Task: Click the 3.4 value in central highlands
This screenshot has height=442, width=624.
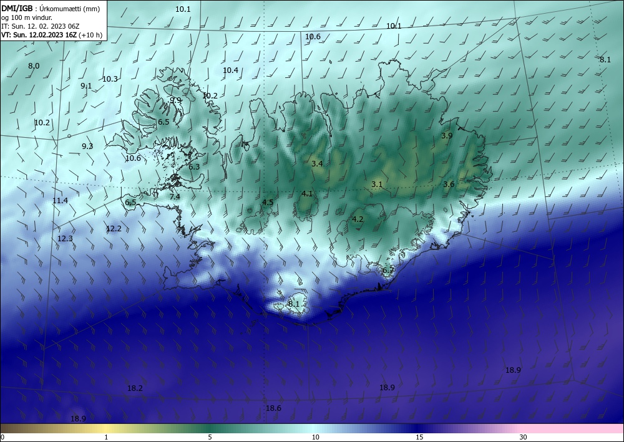Action: coord(317,164)
